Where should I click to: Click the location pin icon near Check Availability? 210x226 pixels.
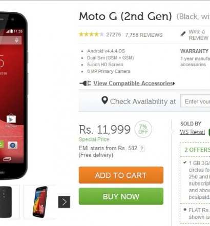pos(104,100)
